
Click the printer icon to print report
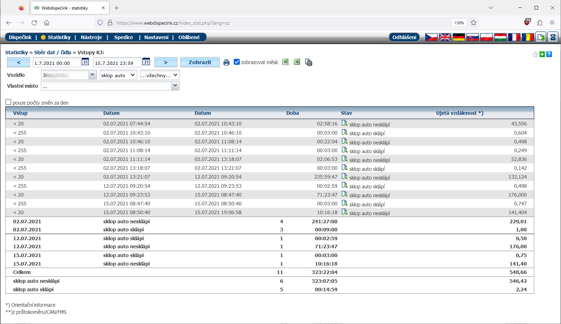tap(226, 62)
